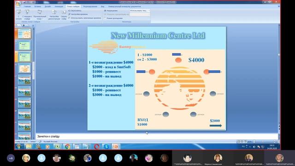The height and width of the screenshot is (166, 295).
Task: Click Record Narration (Звукозапись)
Action: pyautogui.click(x=75, y=11)
